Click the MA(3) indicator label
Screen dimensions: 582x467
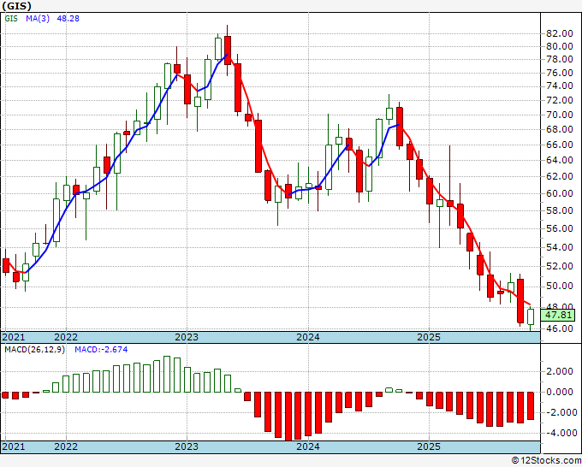(38, 19)
